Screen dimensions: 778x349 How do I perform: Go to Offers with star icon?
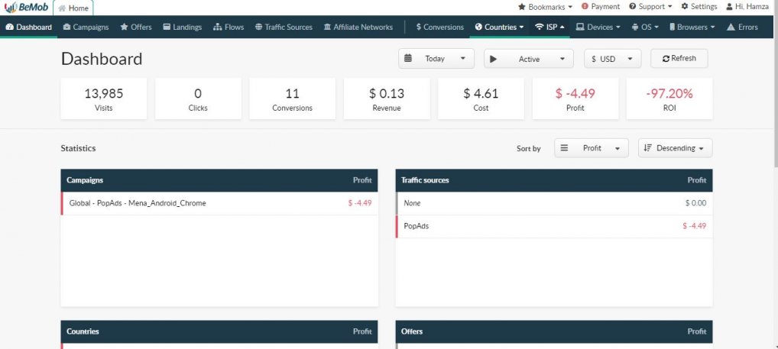[135, 27]
